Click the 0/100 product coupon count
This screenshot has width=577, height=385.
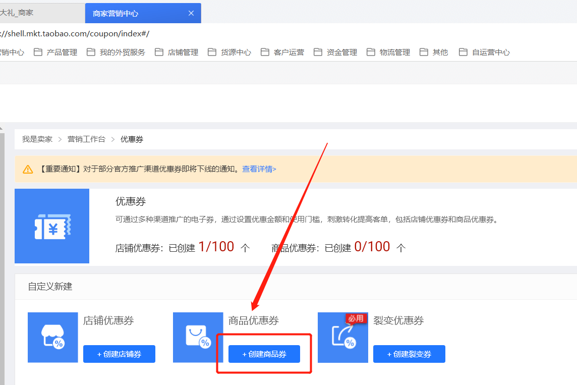coord(372,247)
